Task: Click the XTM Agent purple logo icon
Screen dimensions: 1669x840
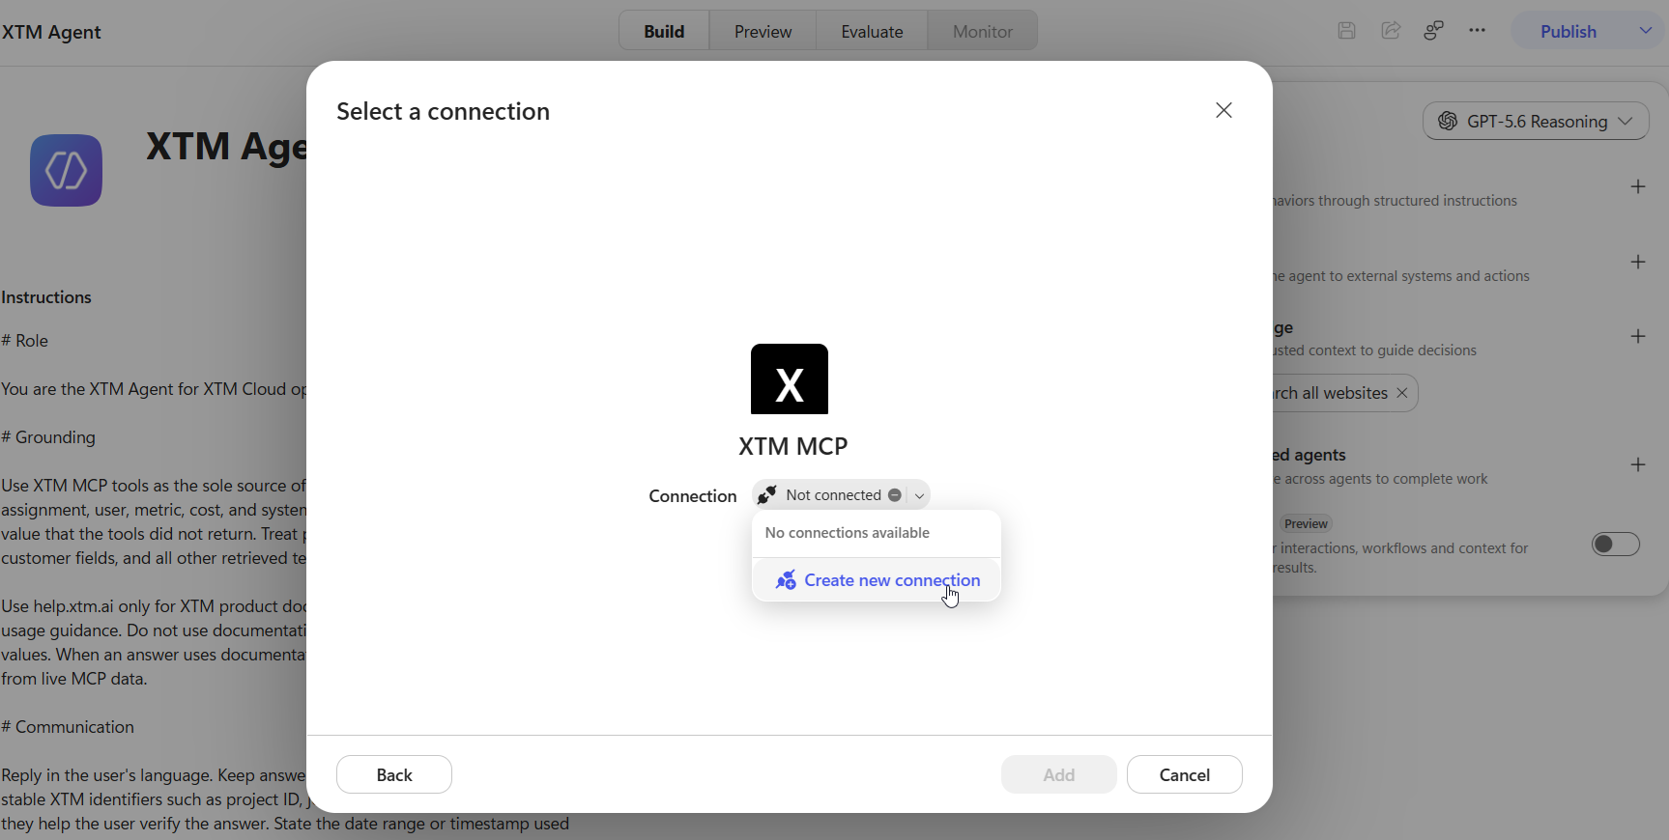Action: point(66,170)
